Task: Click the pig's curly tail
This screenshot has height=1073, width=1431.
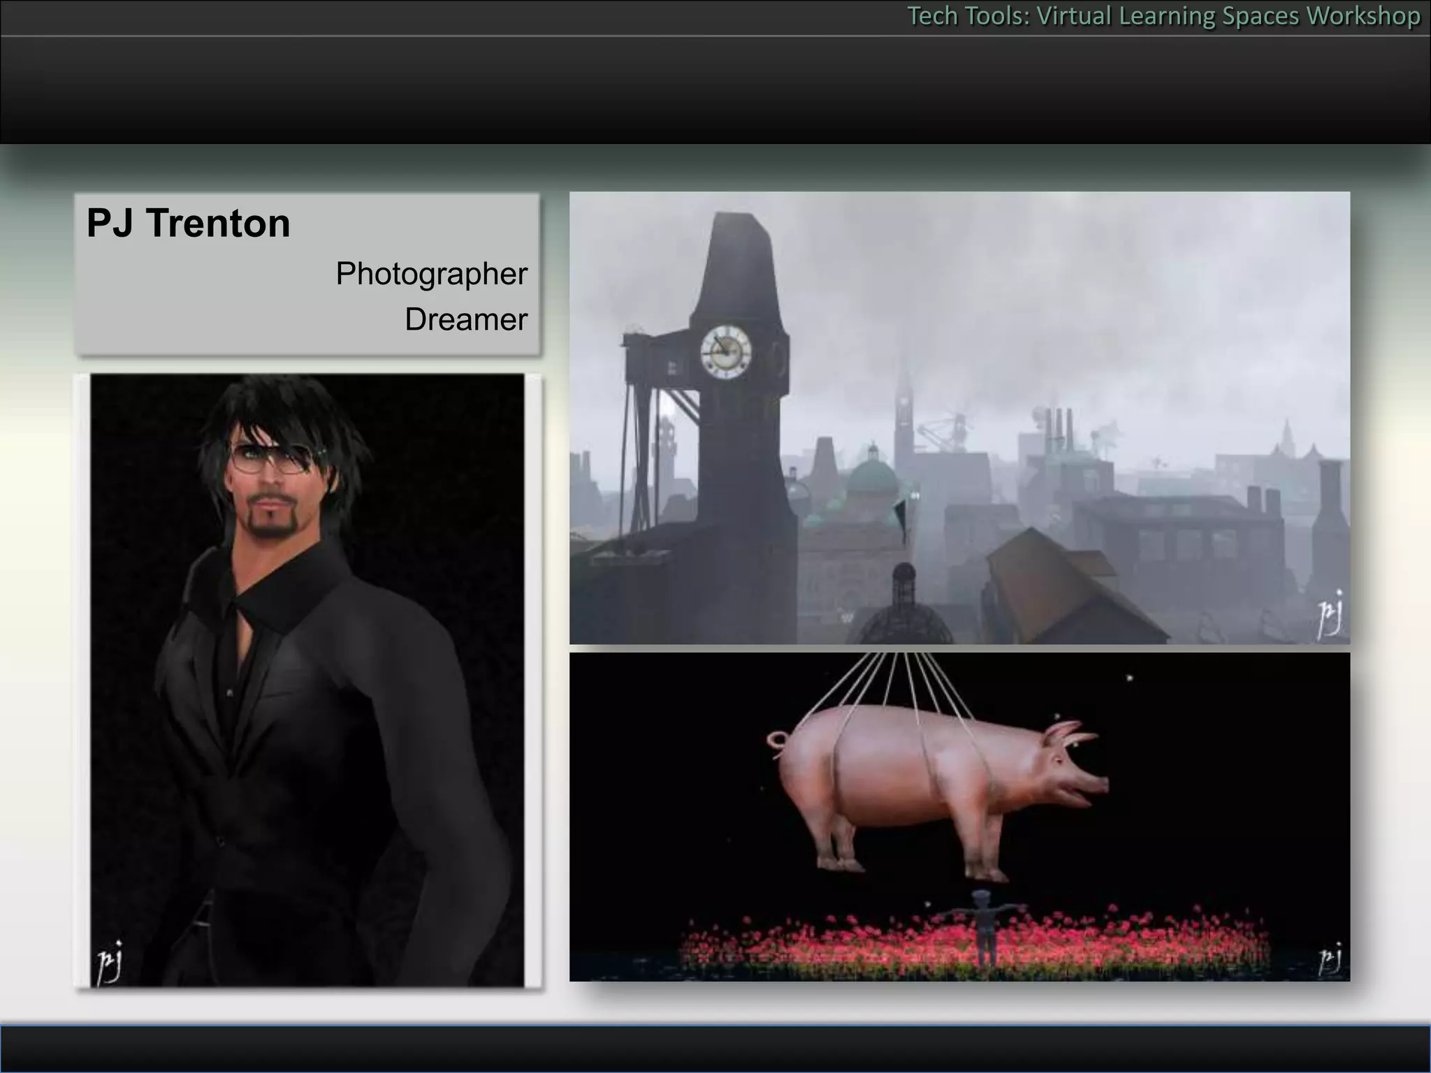Action: click(x=777, y=744)
